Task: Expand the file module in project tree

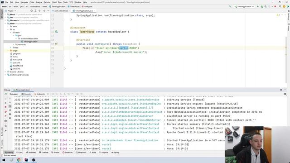Action: point(5,17)
